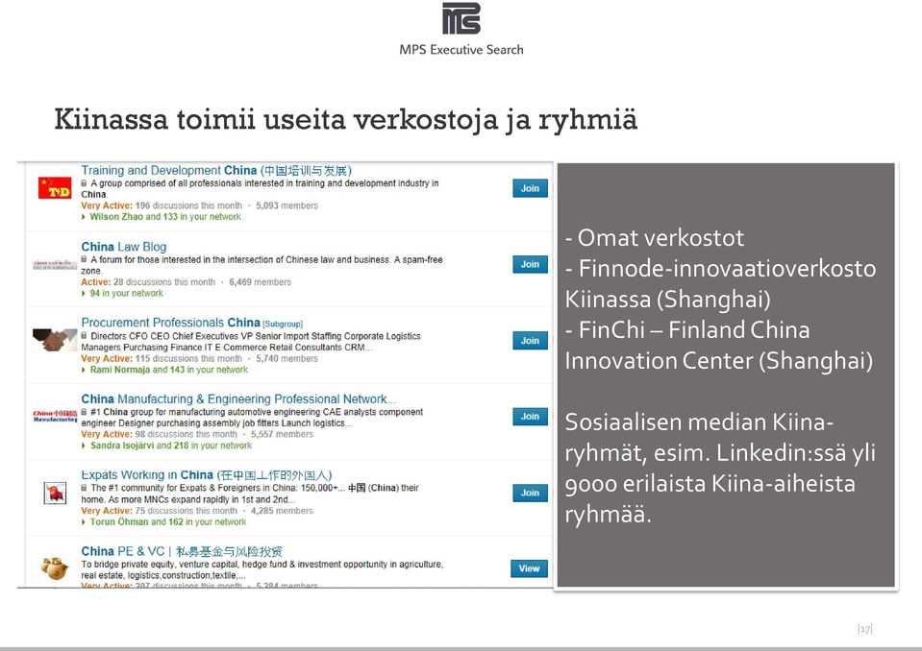Image resolution: width=922 pixels, height=651 pixels.
Task: Click the China PE & VC group logo
Action: pyautogui.click(x=55, y=567)
